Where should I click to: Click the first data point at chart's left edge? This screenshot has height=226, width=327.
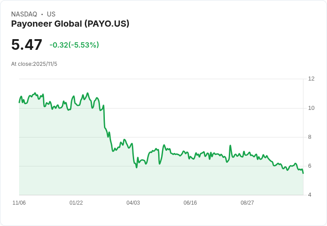[x=19, y=102]
